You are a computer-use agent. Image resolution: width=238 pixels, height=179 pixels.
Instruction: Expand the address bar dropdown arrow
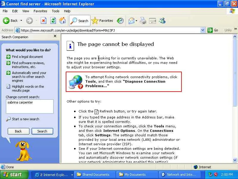(x=203, y=30)
